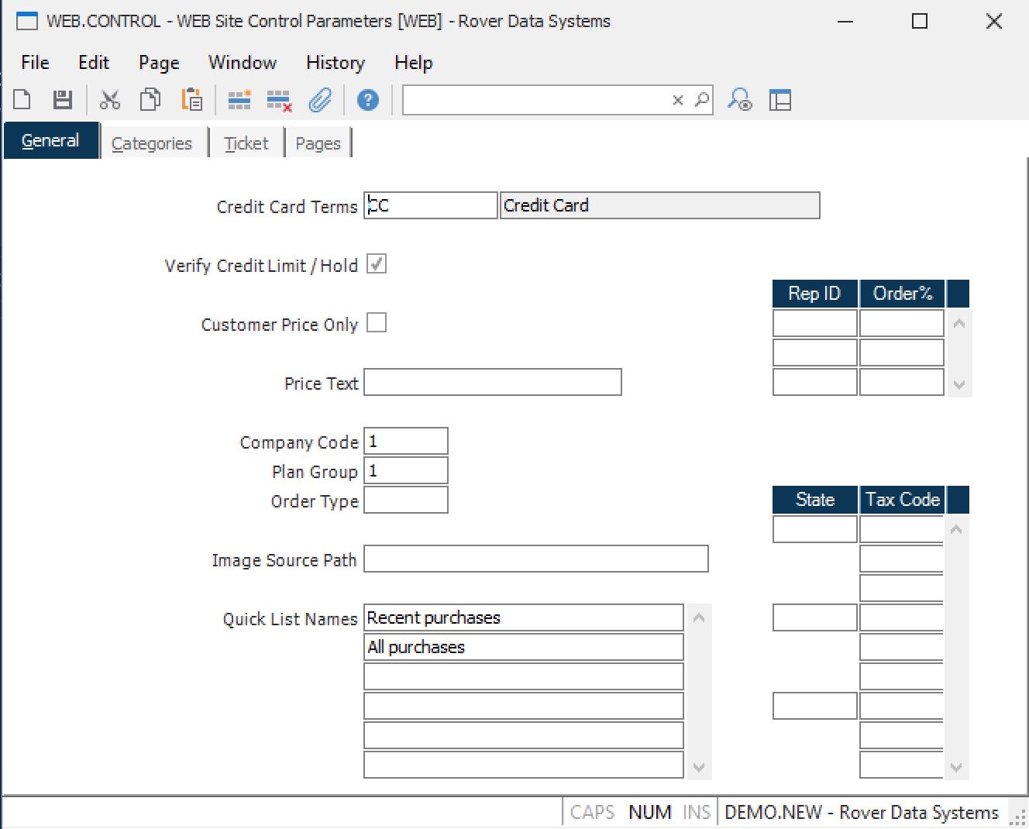1029x829 pixels.
Task: Clear the toolbar search box with X
Action: click(x=678, y=100)
